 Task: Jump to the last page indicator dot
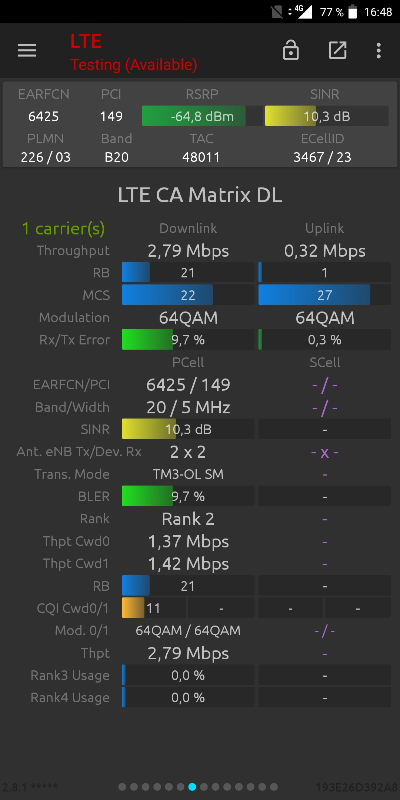coord(274,787)
